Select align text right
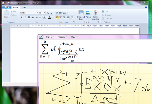The image size is (152, 104). click(x=64, y=17)
